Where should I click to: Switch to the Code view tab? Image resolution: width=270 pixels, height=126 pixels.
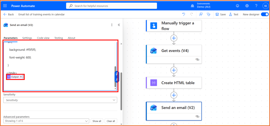43,38
